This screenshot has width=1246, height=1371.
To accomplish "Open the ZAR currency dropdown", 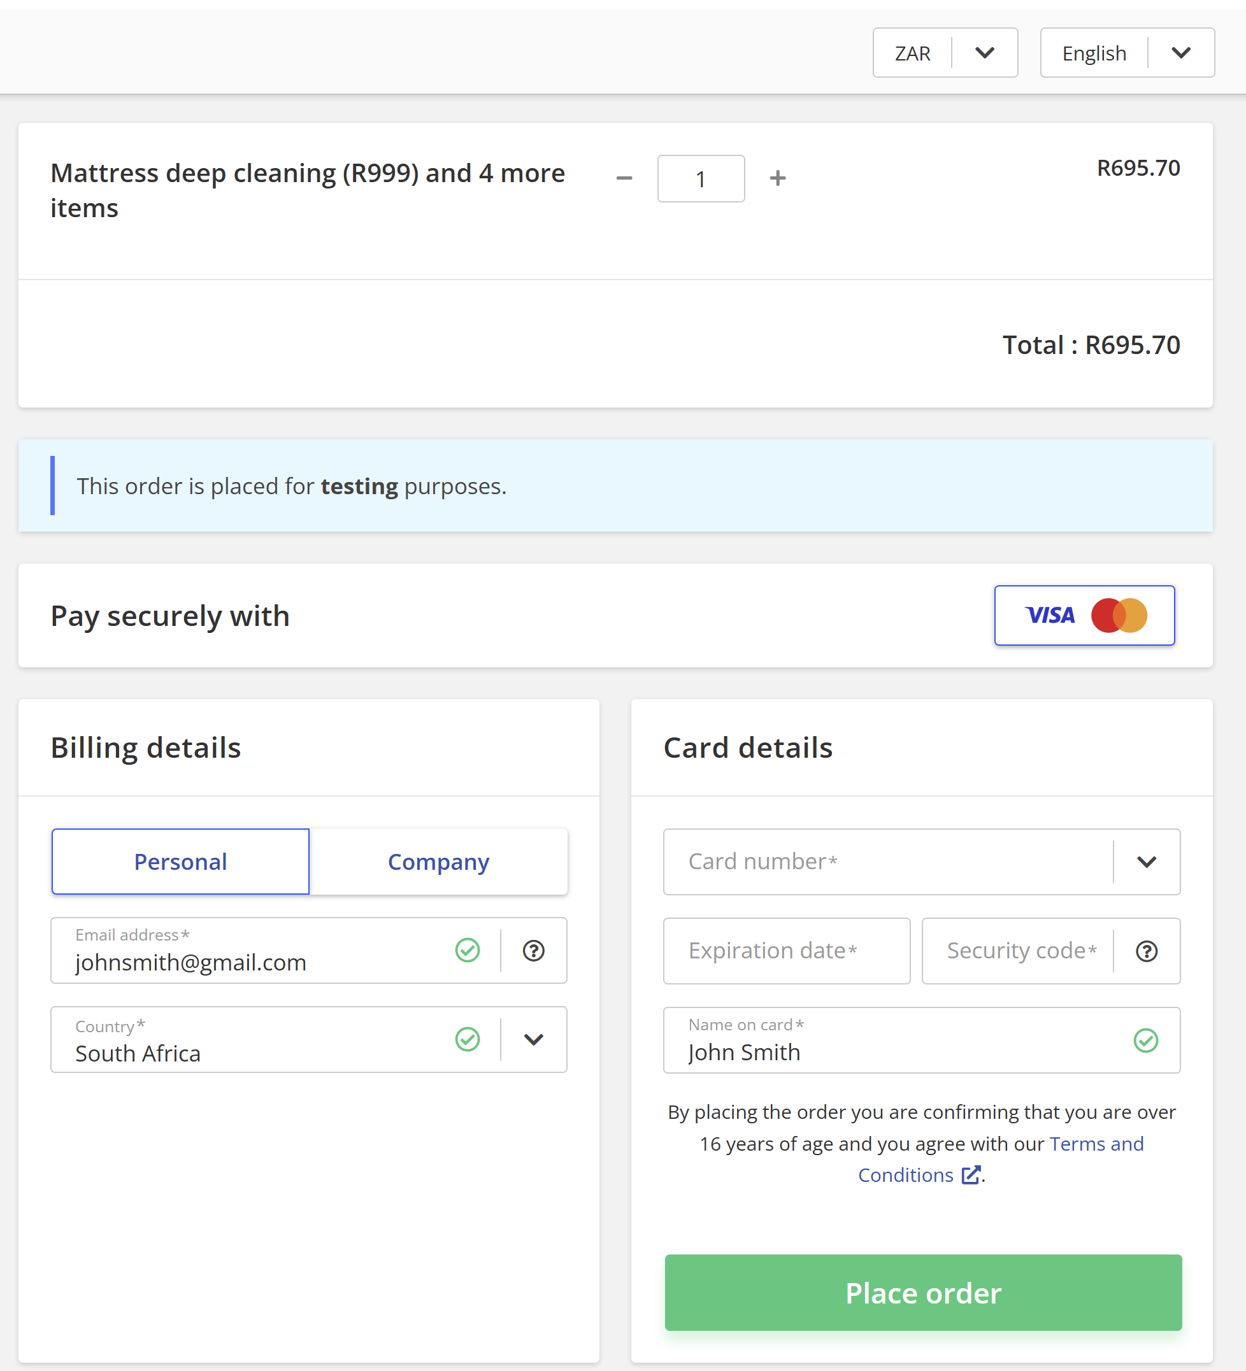I will pyautogui.click(x=945, y=53).
